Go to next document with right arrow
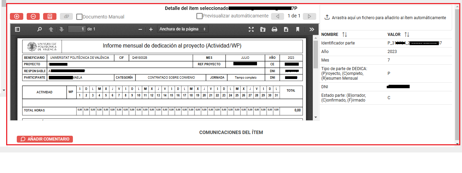Screen dimensions: 462x173 point(309,16)
